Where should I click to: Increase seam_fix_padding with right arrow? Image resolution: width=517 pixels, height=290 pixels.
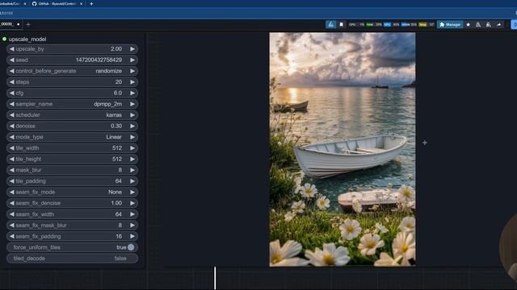click(132, 236)
